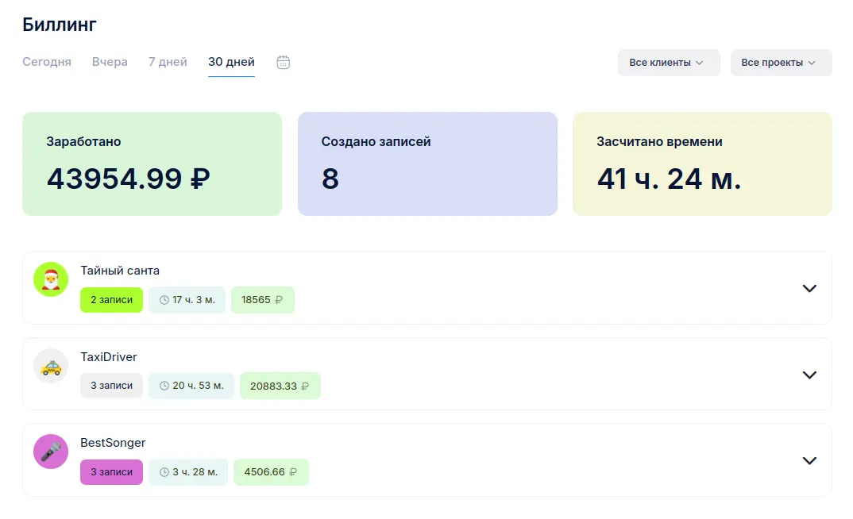Expand the TaxiDriver row chevron

click(809, 375)
